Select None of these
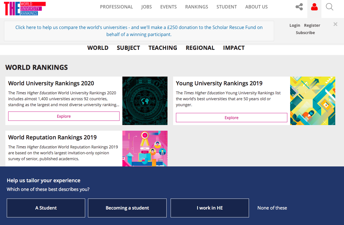Viewport: 344px width, 225px height. pyautogui.click(x=272, y=208)
